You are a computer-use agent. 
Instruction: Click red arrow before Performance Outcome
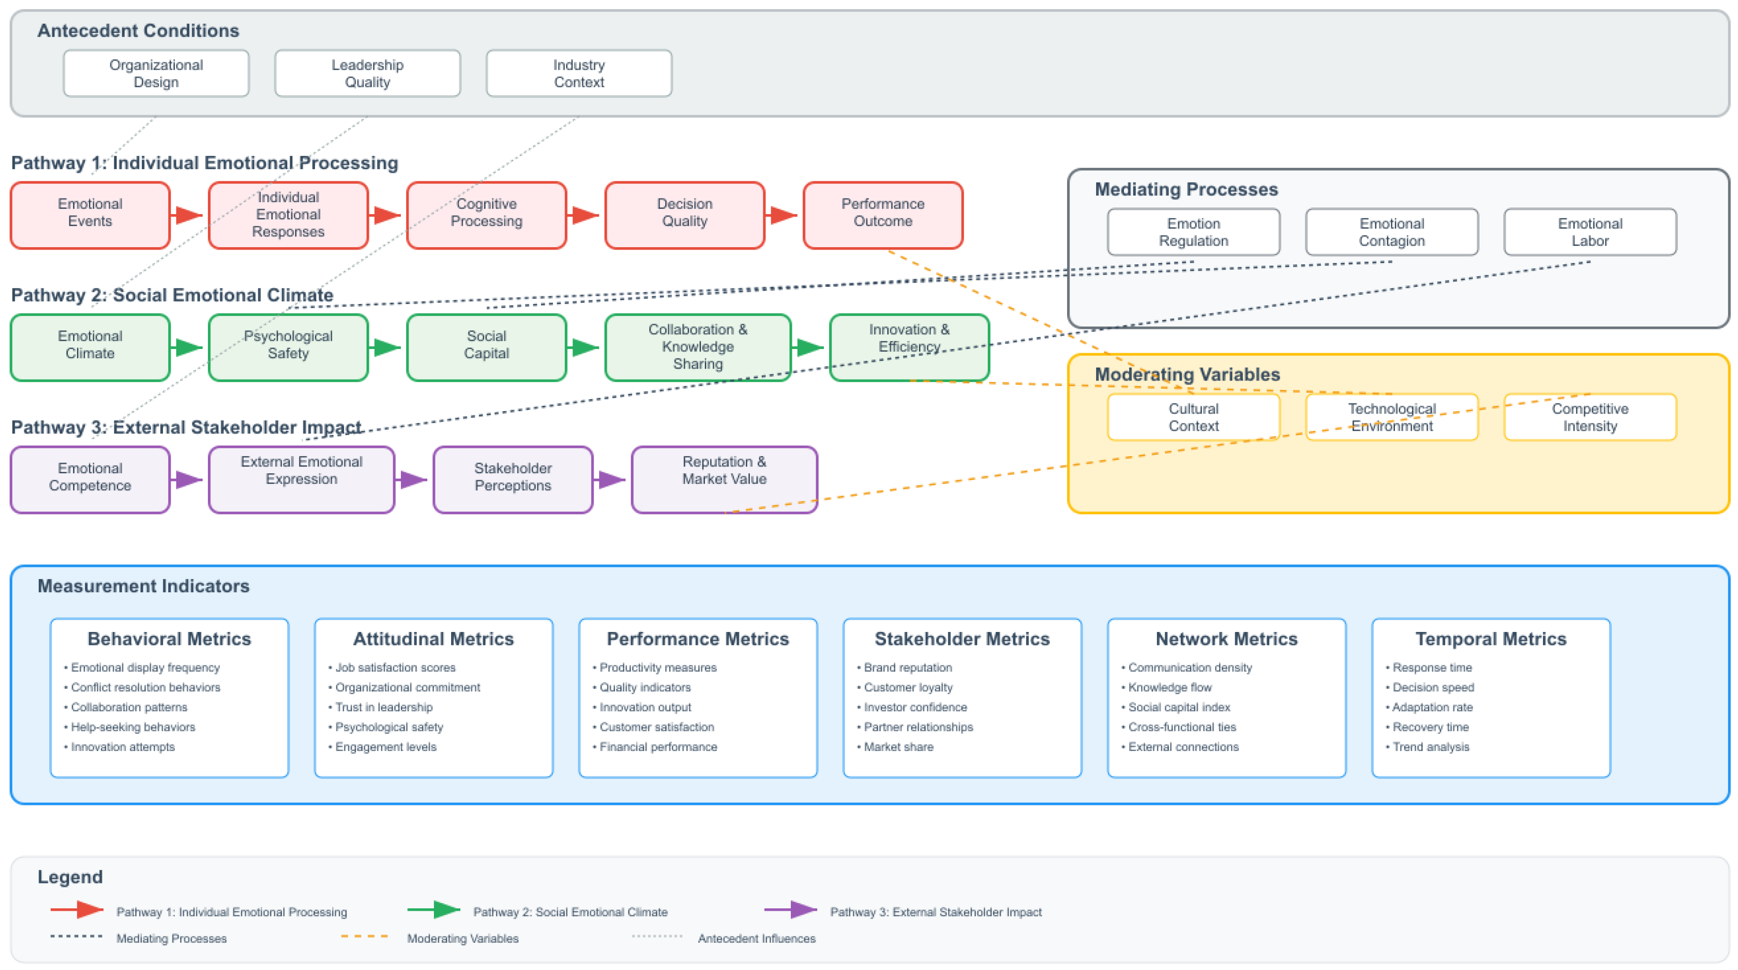click(x=783, y=215)
